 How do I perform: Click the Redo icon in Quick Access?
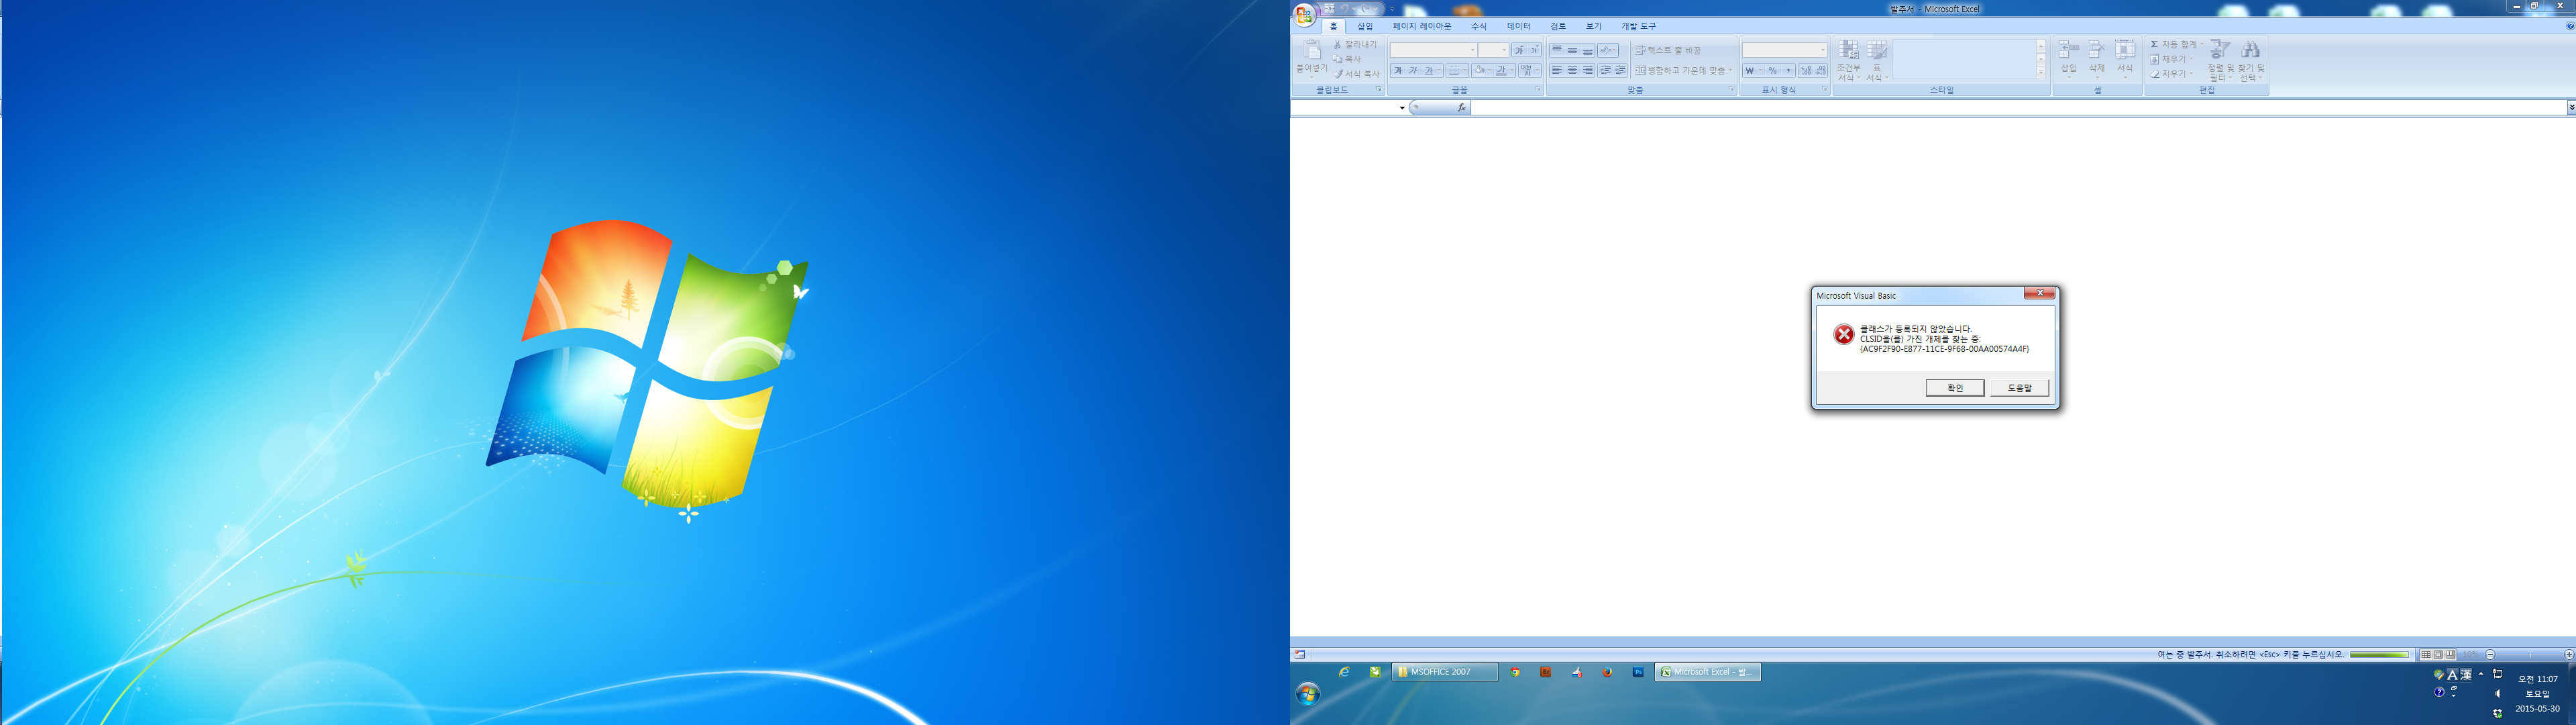1365,9
